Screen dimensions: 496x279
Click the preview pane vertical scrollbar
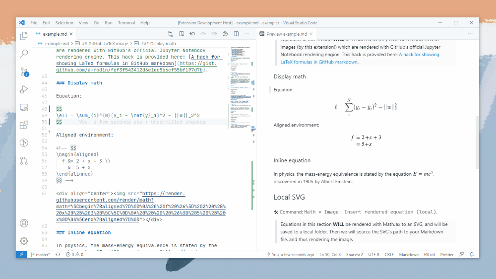point(477,142)
